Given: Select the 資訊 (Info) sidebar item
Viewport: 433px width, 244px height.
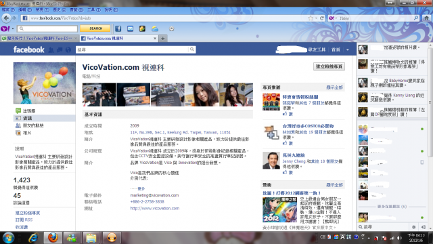Looking at the screenshot, I should [44, 118].
